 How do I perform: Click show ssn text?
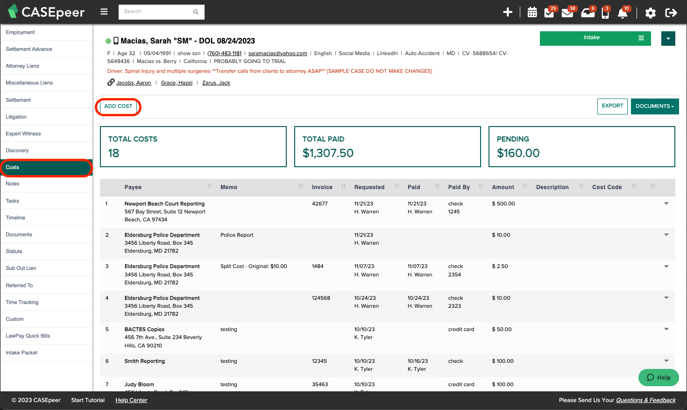pyautogui.click(x=189, y=53)
